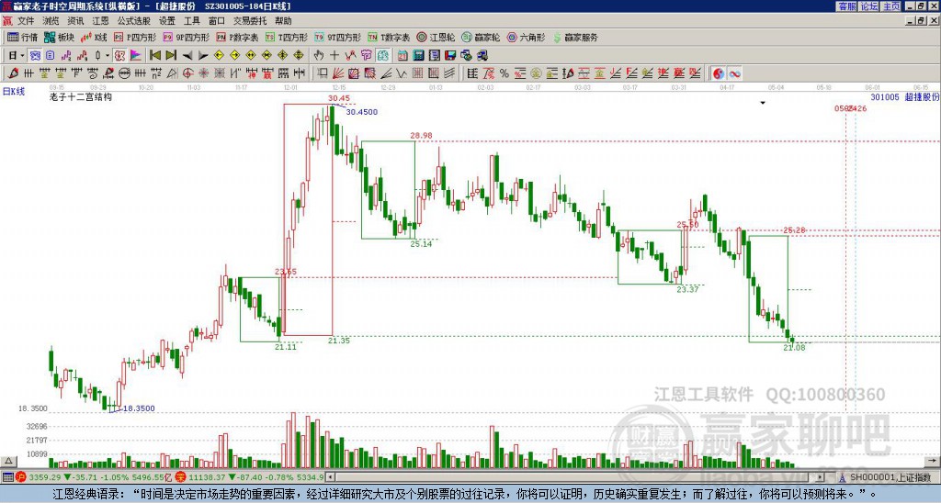Open the 江恩轮 Gann wheel
The width and height of the screenshot is (941, 503).
point(436,37)
